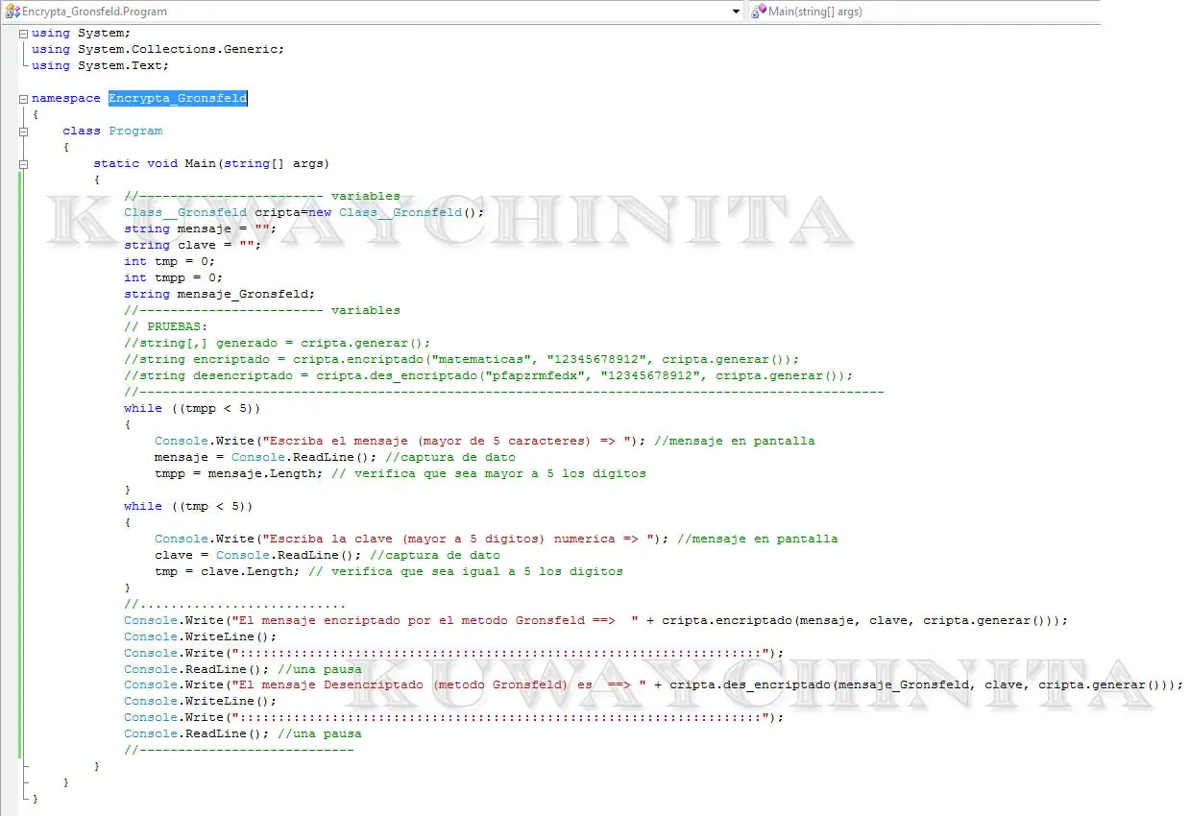This screenshot has width=1190, height=816.
Task: Open the Encrypta_Gronsfeld.Program types dropdown arrow
Action: tap(736, 12)
